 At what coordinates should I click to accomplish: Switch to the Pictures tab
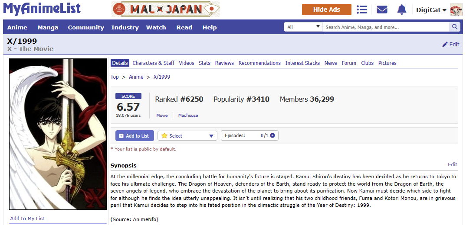(x=387, y=63)
